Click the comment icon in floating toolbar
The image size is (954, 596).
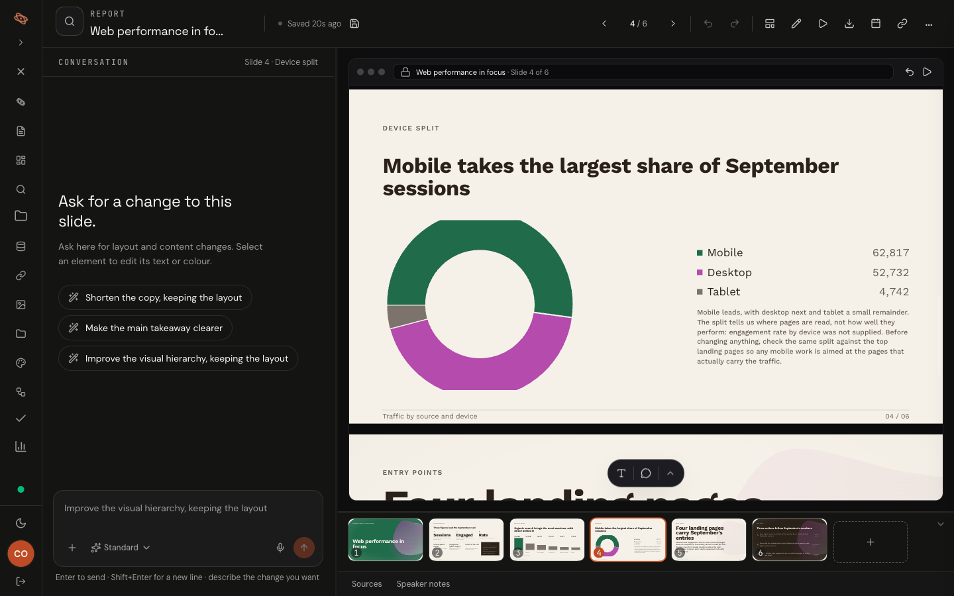(x=646, y=473)
